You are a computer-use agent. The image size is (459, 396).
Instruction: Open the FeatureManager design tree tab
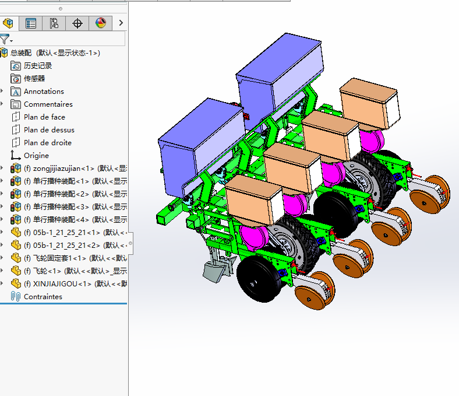[9, 23]
